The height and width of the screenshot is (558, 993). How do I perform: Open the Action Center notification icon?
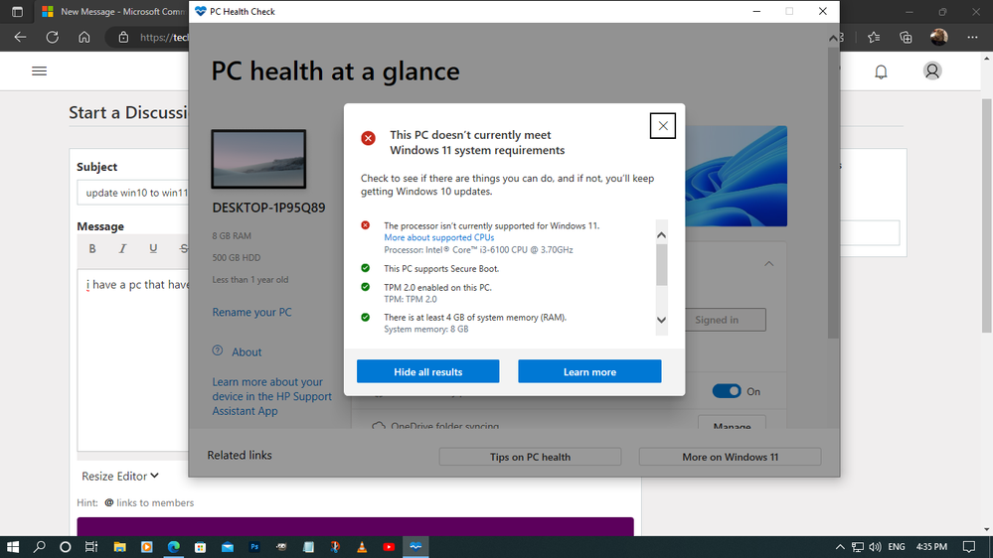click(x=969, y=547)
